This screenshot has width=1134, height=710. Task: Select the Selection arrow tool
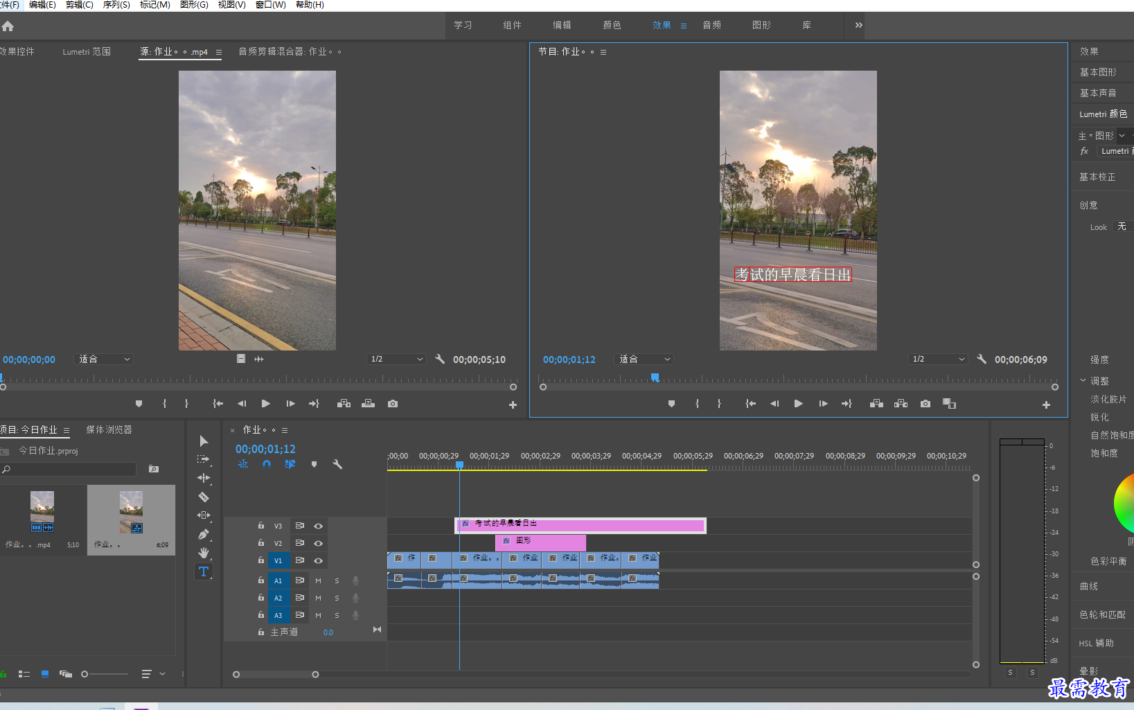click(204, 441)
